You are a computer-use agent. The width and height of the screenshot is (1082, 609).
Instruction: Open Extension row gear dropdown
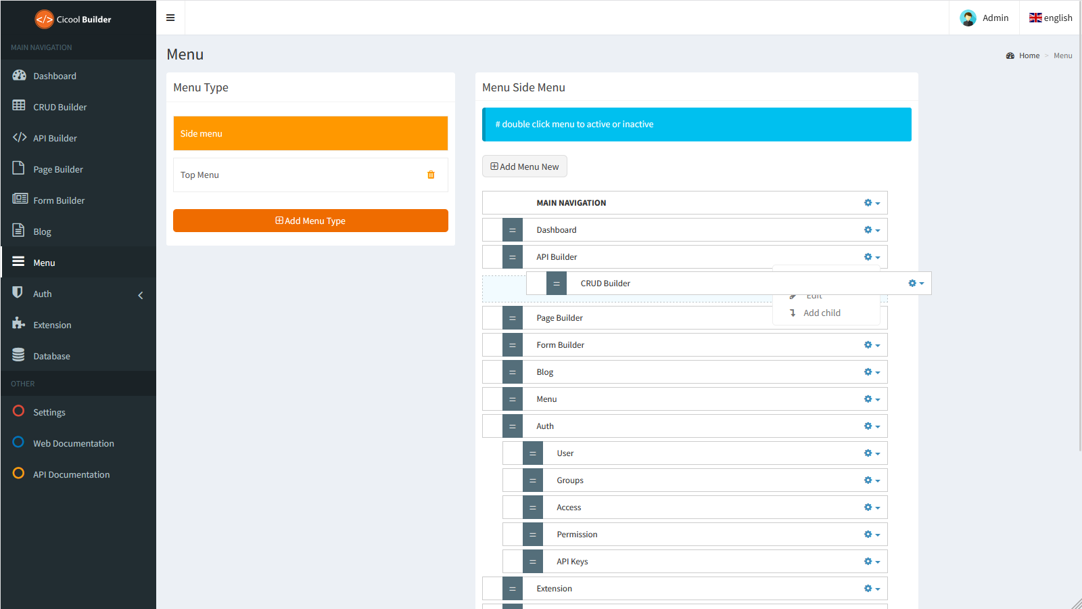(872, 589)
